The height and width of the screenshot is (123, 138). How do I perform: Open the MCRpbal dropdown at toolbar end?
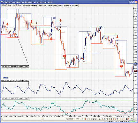click(x=133, y=119)
